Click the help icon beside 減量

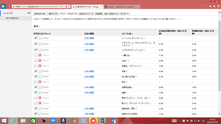point(127,93)
